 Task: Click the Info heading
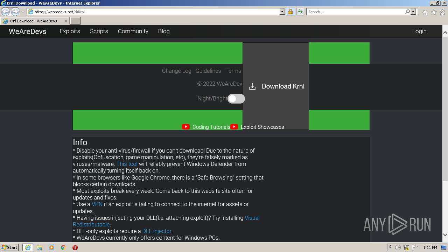tap(80, 142)
